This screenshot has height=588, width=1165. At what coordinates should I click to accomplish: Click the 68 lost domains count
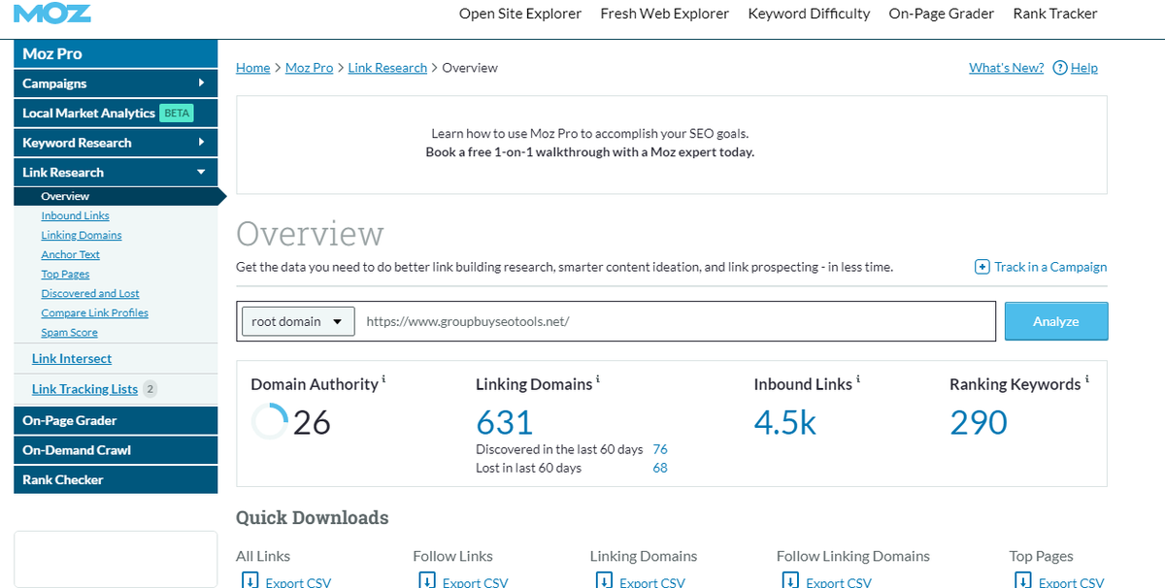[660, 468]
